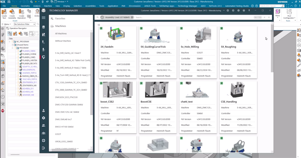Open the Insert group dropdown arrow
The height and width of the screenshot is (158, 301).
tap(31, 20)
